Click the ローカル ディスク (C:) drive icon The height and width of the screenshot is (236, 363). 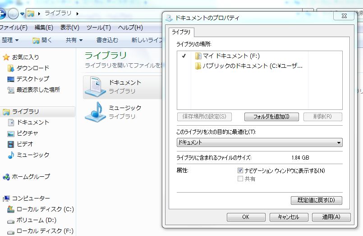click(11, 209)
